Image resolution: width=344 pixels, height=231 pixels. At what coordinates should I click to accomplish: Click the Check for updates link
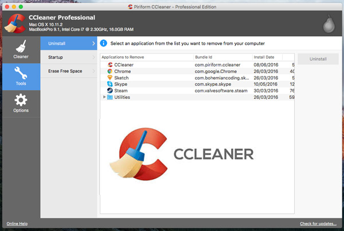[x=318, y=224]
